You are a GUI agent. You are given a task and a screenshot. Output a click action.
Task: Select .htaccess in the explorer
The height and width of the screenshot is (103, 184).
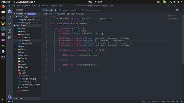24,88
